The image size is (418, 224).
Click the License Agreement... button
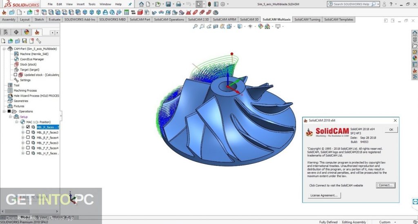(x=324, y=195)
